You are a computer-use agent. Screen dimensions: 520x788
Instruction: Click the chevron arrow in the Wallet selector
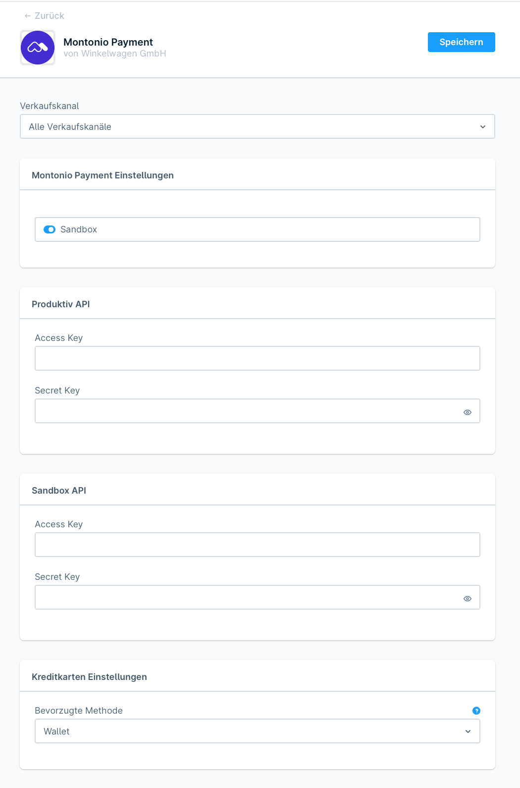point(468,732)
